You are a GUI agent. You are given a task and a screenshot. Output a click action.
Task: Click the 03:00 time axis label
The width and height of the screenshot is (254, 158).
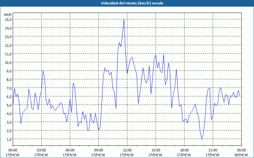pyautogui.click(x=42, y=150)
